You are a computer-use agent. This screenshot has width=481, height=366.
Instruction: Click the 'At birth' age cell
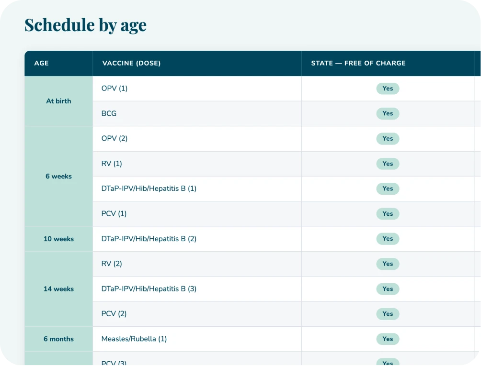click(58, 101)
